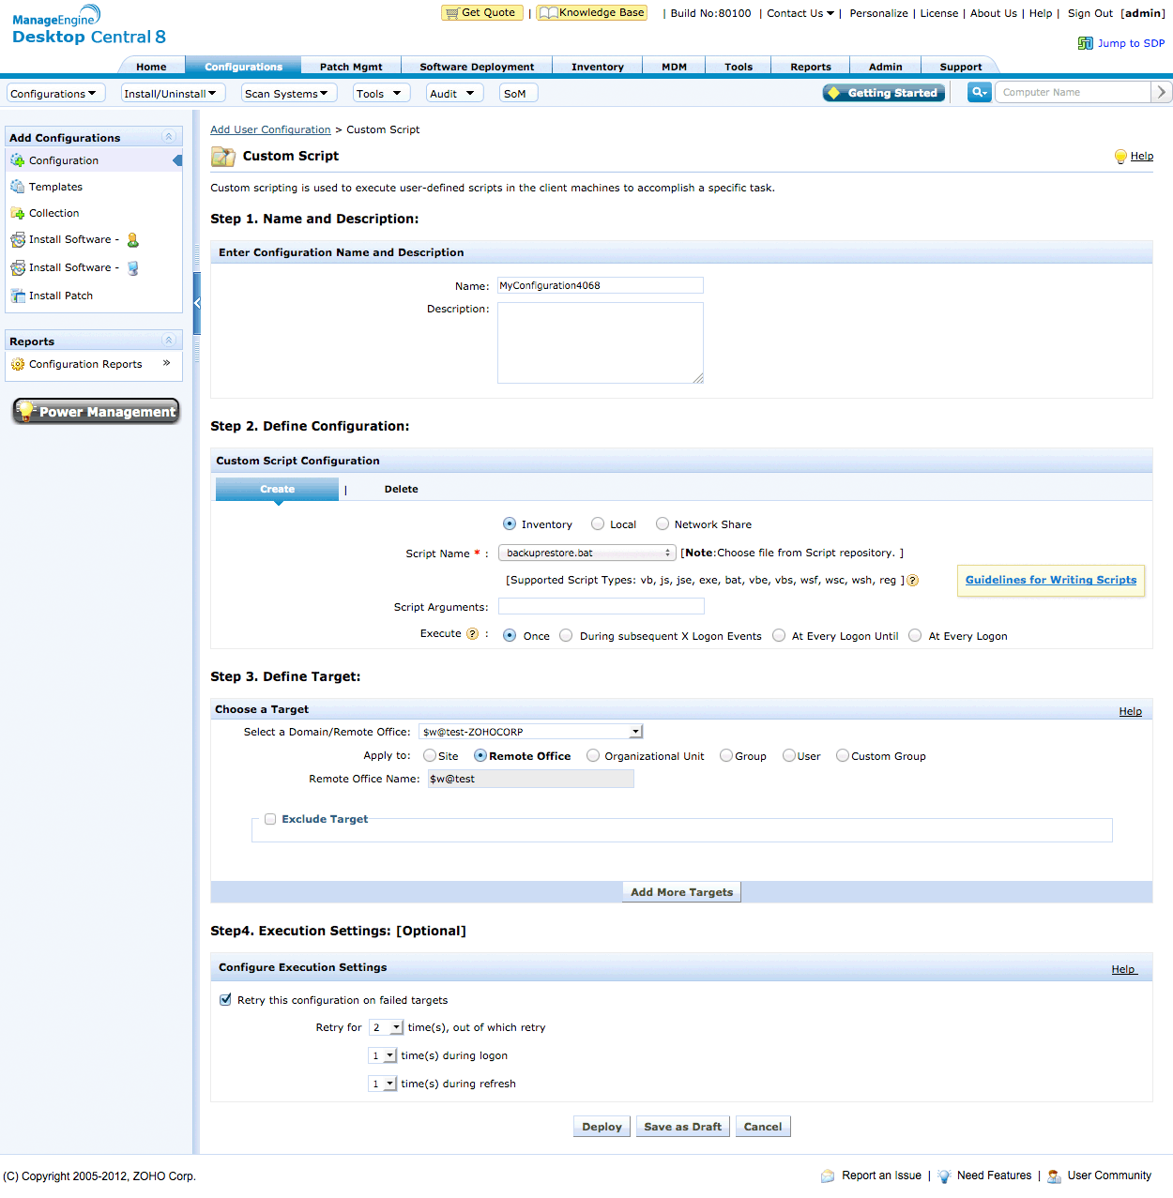This screenshot has width=1173, height=1198.
Task: Select the Execute Once option
Action: tap(510, 635)
